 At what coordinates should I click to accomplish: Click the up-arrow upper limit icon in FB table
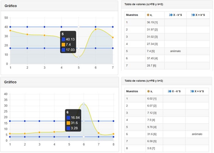[192, 15]
